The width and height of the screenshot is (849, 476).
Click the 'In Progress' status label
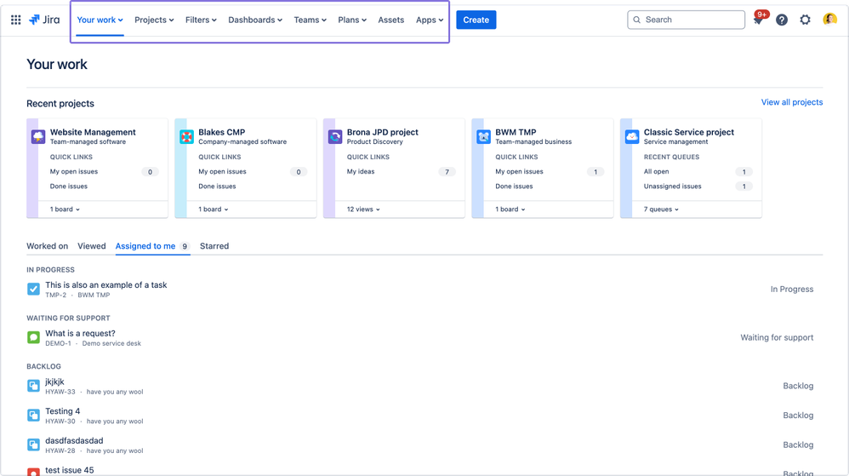(792, 289)
